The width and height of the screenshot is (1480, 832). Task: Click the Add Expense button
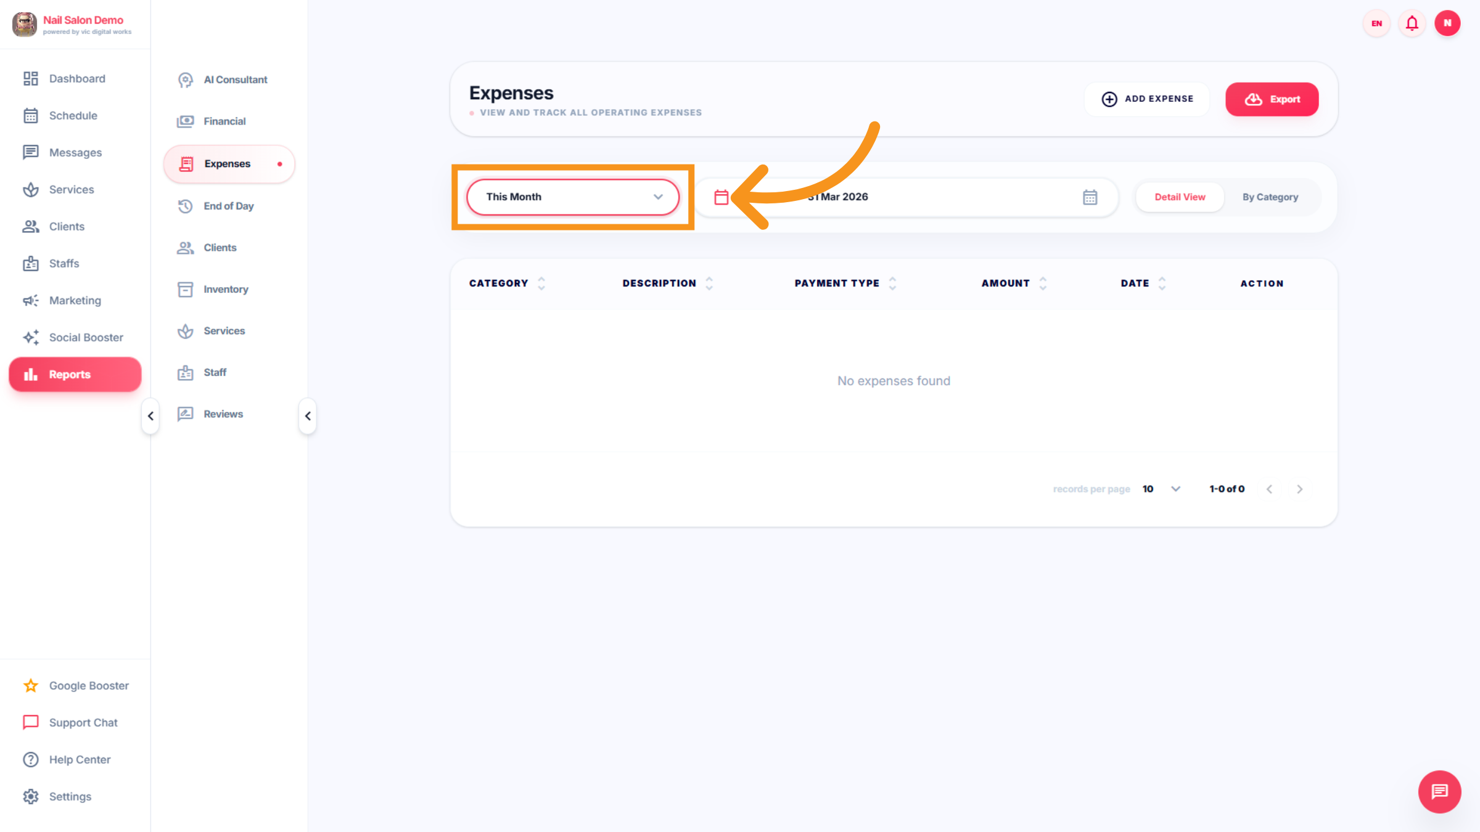coord(1147,99)
